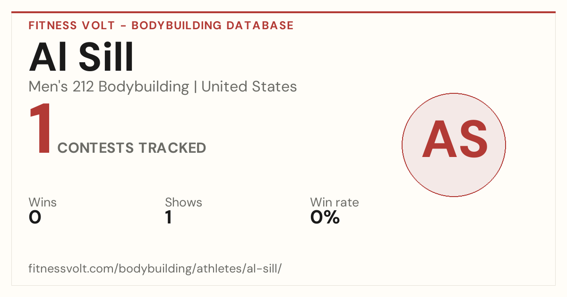Click the Contests Tracked label

pyautogui.click(x=132, y=148)
